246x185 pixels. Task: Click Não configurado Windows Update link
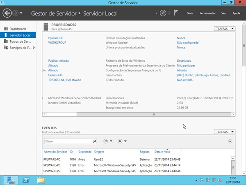[x=188, y=43]
